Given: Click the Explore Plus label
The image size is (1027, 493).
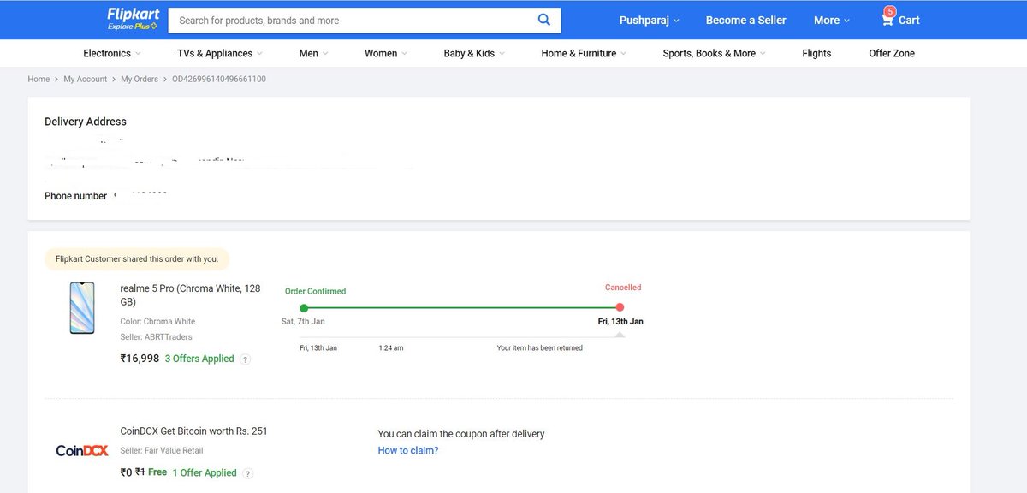Looking at the screenshot, I should tap(132, 27).
